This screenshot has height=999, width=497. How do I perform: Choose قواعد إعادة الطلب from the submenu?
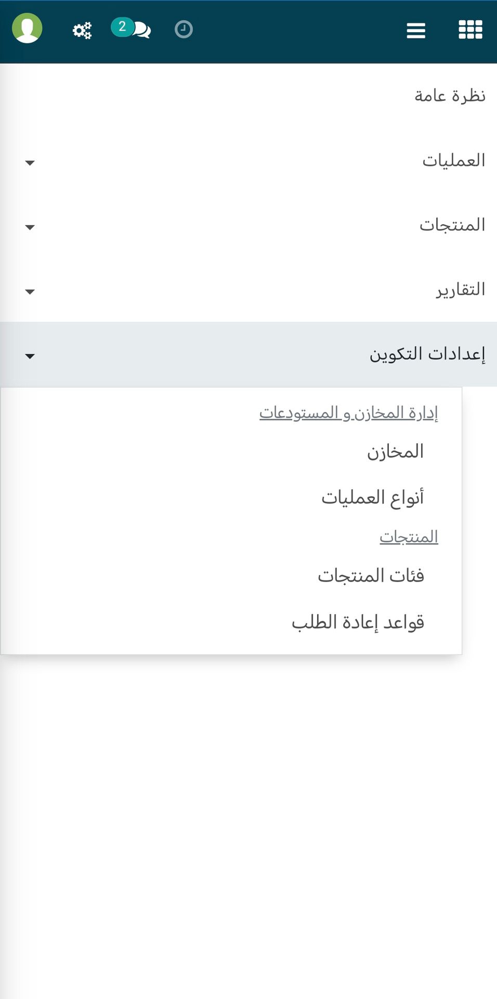click(x=358, y=622)
